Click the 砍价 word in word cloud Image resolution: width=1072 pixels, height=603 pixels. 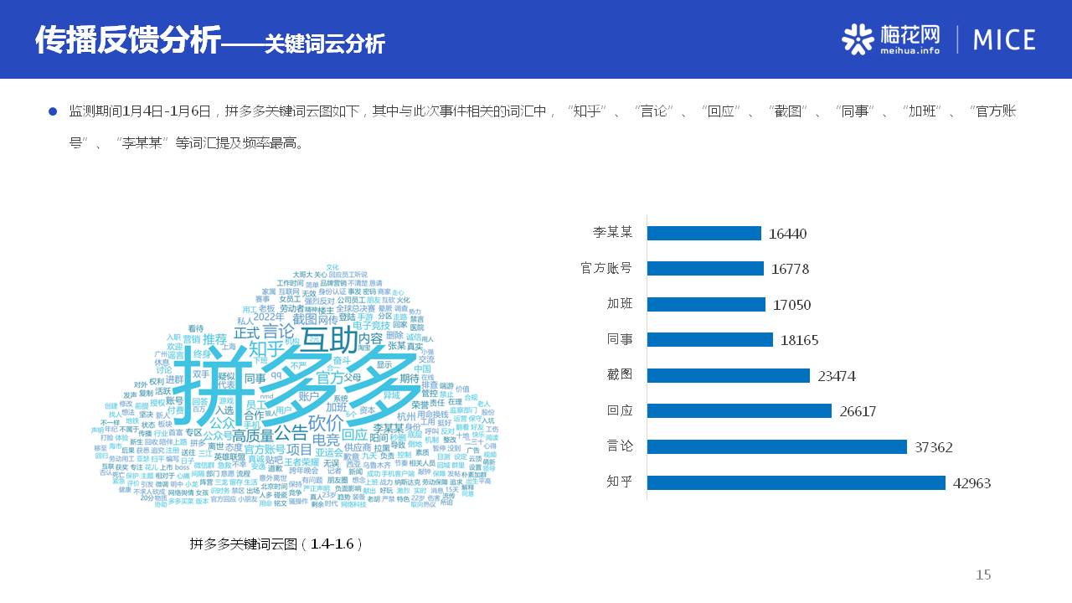pos(326,422)
